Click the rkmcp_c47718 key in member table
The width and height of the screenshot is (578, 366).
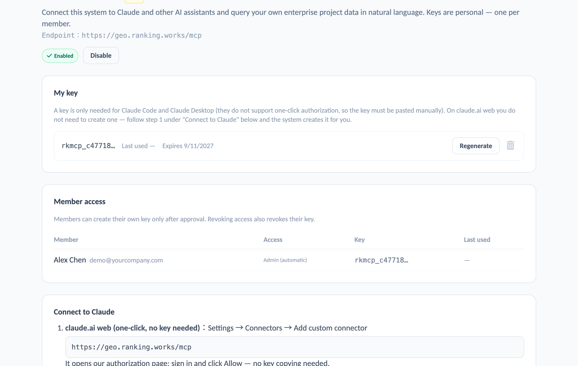(x=381, y=260)
